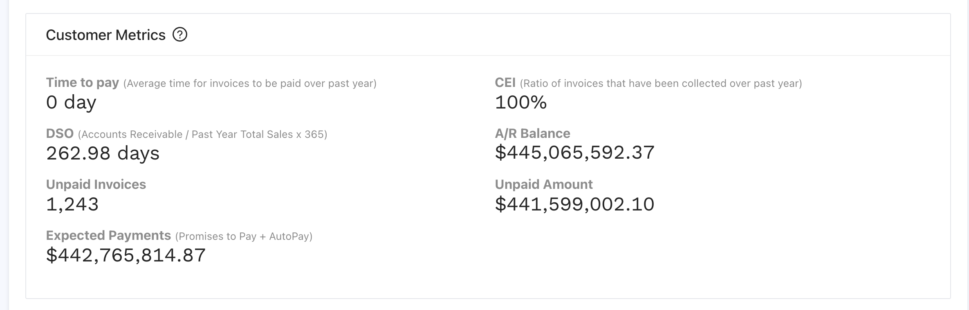Click the help icon beside Customer Metrics
This screenshot has height=310, width=969.
pos(180,35)
